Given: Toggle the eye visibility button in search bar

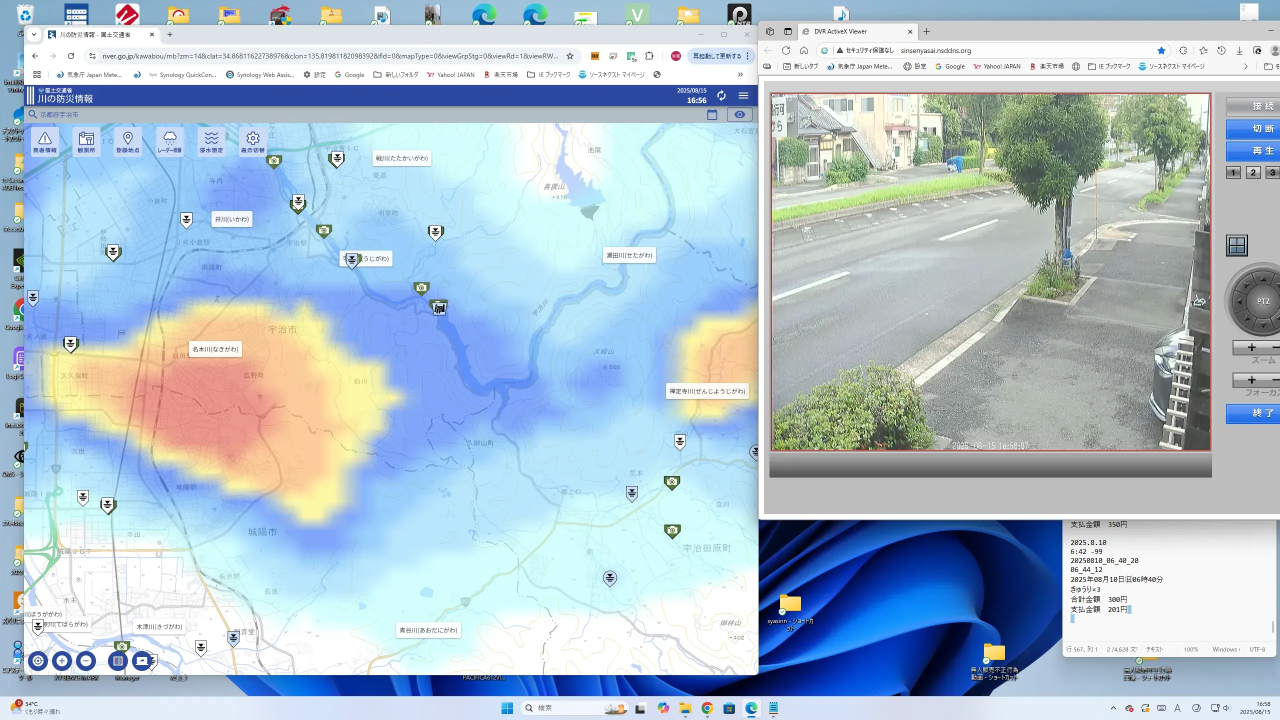Looking at the screenshot, I should click(739, 114).
